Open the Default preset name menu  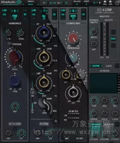coord(31,4)
